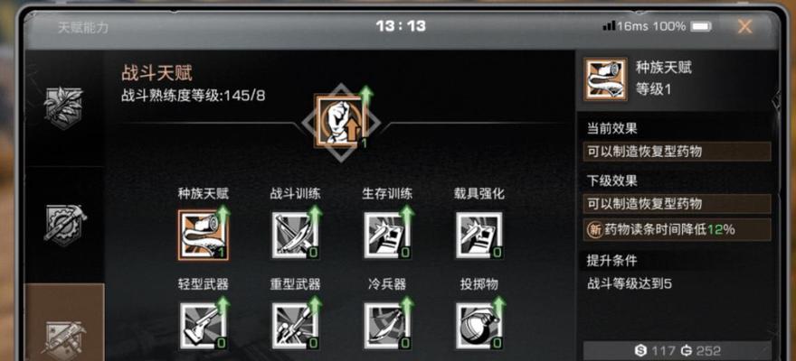Select the 战斗训练 crossed swords icon
This screenshot has height=361, width=796.
[x=296, y=235]
